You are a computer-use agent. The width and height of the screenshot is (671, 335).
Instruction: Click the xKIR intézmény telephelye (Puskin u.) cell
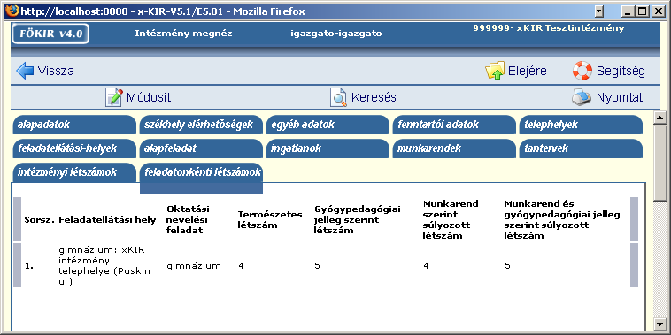click(x=104, y=266)
